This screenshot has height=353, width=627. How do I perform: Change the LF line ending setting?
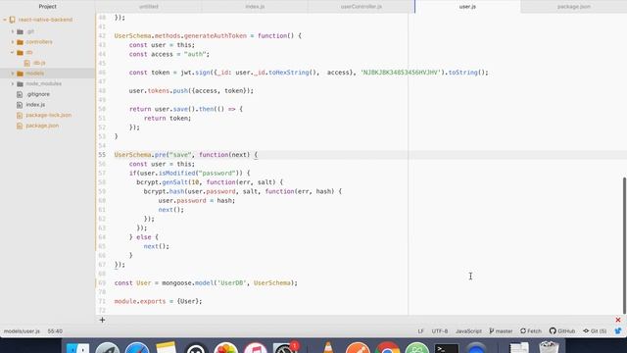(x=420, y=331)
